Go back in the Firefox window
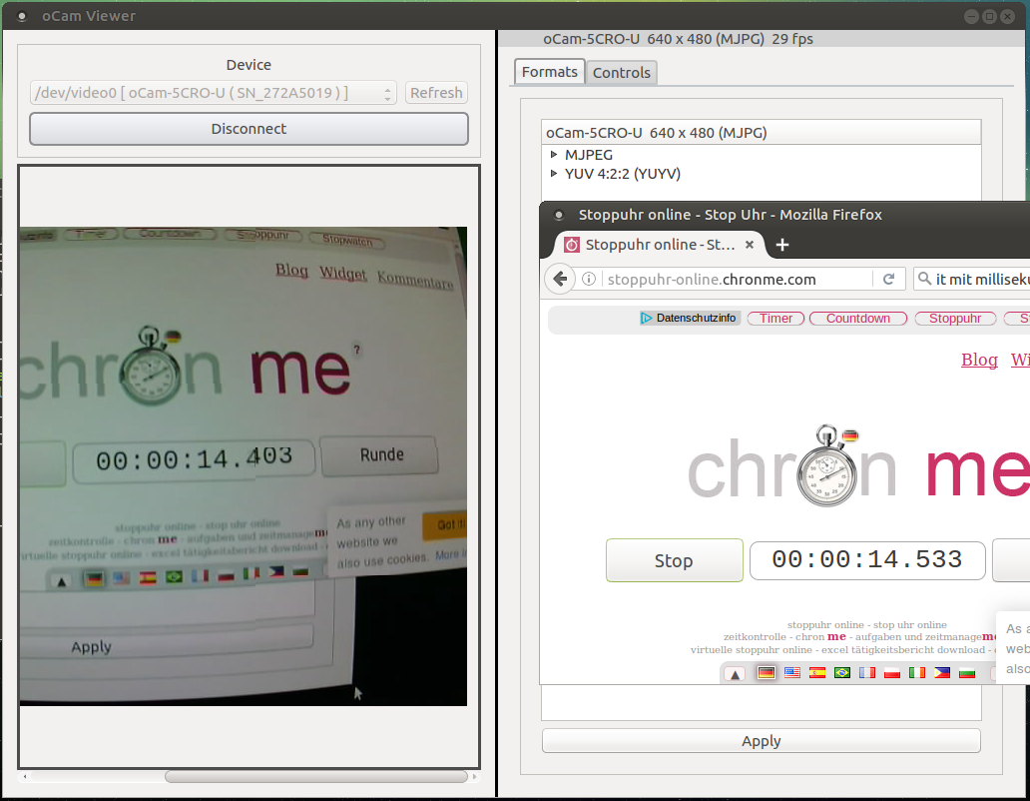The image size is (1030, 801). 560,280
